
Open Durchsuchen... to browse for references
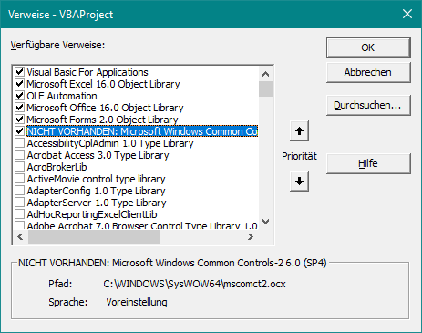[x=368, y=105]
